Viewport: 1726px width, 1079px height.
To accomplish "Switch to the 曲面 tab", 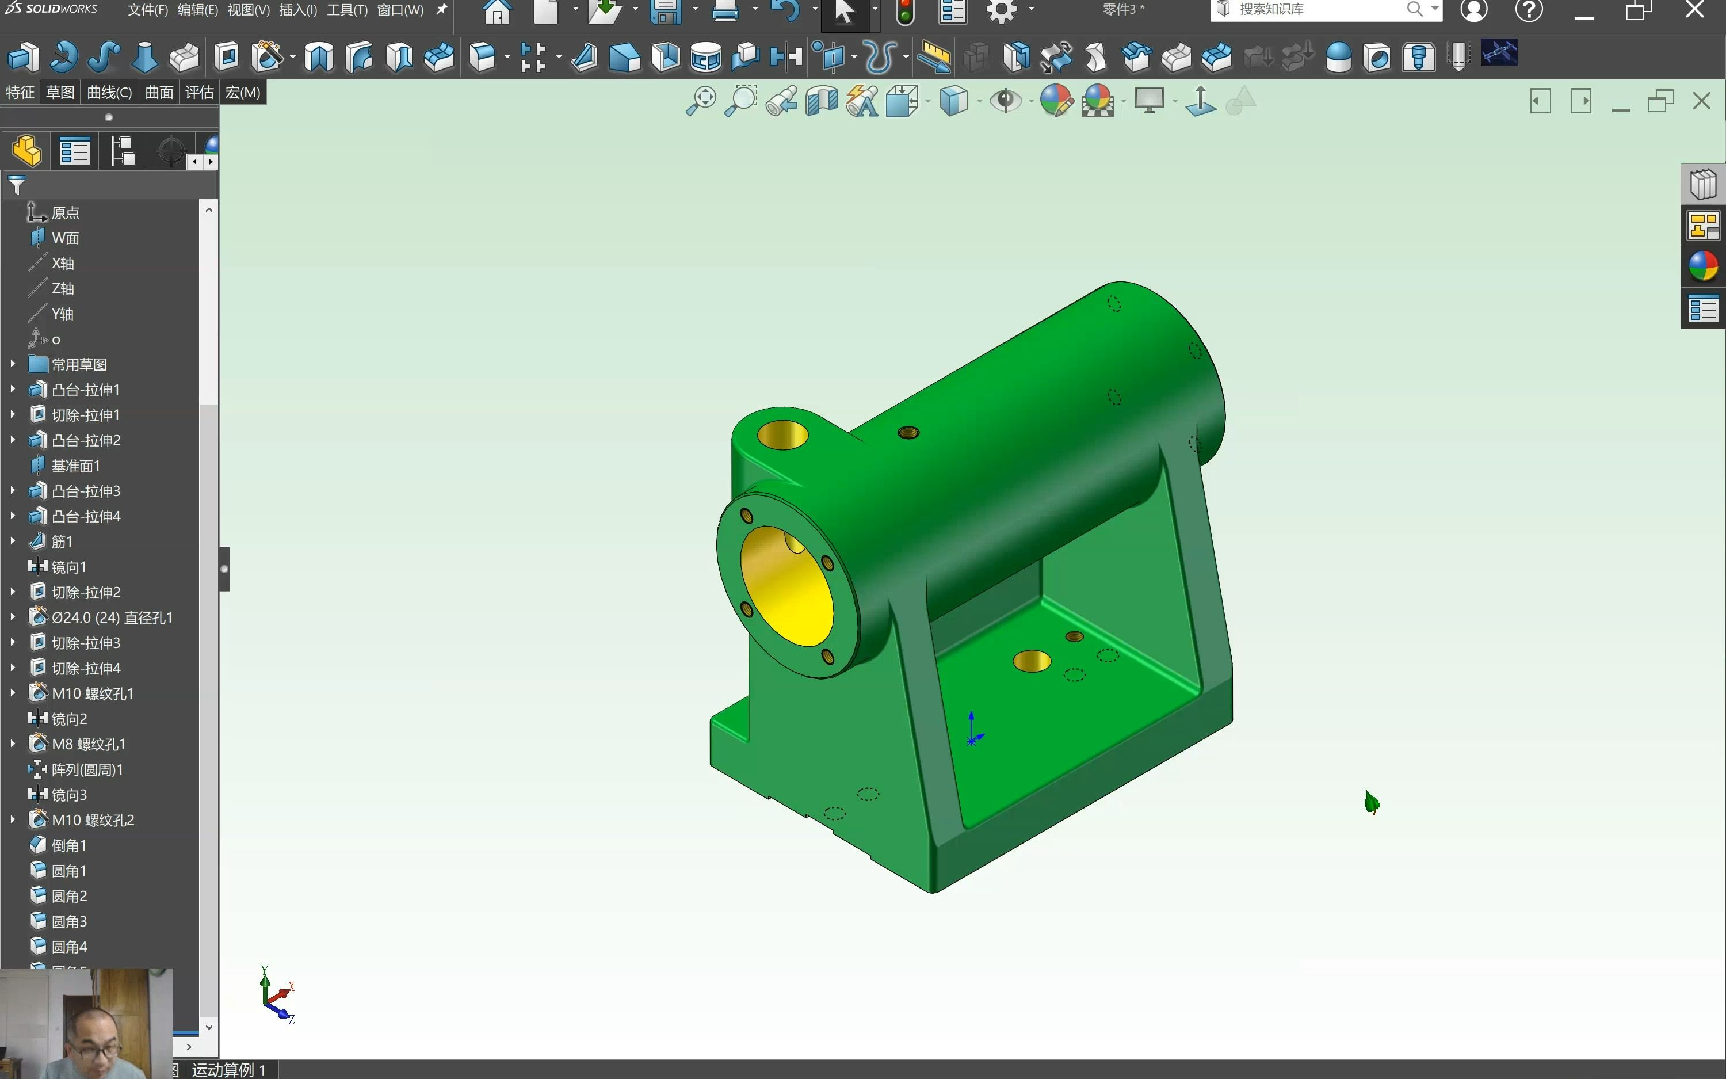I will click(x=158, y=93).
